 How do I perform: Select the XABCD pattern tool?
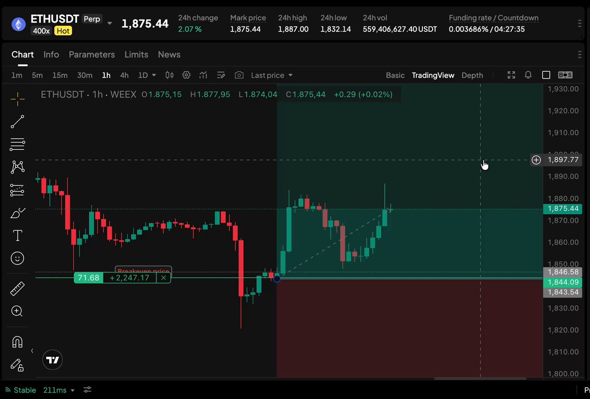click(17, 167)
